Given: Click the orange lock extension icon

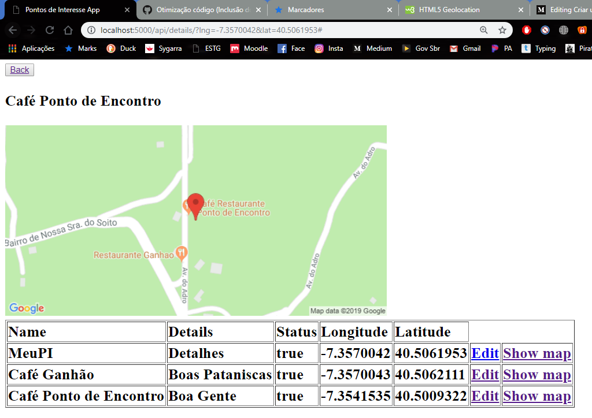Looking at the screenshot, I should pyautogui.click(x=582, y=29).
